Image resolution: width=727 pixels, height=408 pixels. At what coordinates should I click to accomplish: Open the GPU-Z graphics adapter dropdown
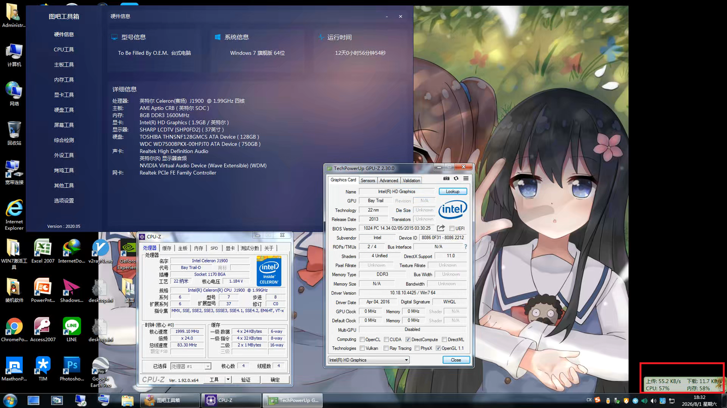pos(369,360)
